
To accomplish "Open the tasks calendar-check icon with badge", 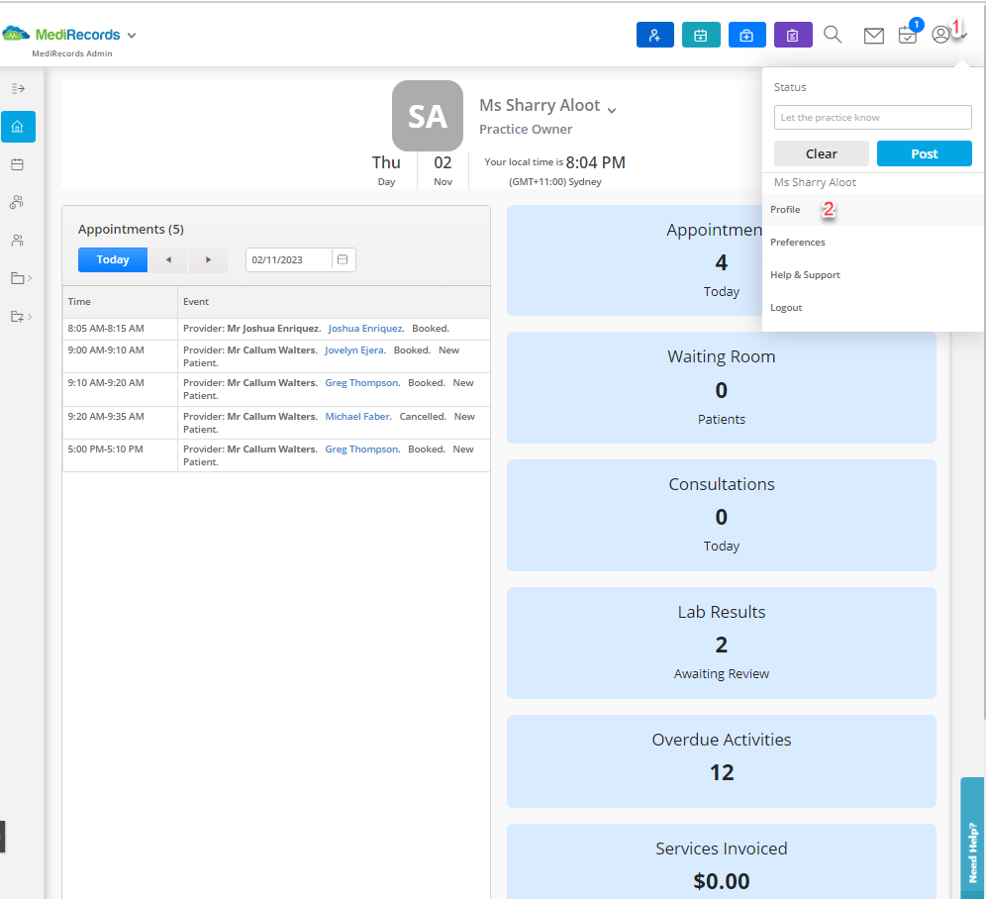I will pyautogui.click(x=908, y=35).
